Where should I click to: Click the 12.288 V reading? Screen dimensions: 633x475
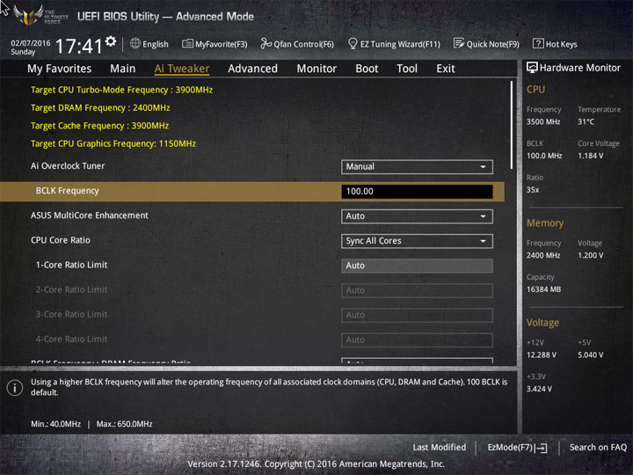[x=542, y=354]
